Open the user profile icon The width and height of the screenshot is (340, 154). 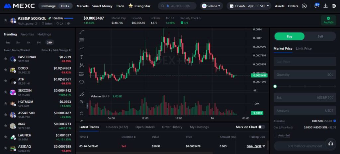click(304, 6)
